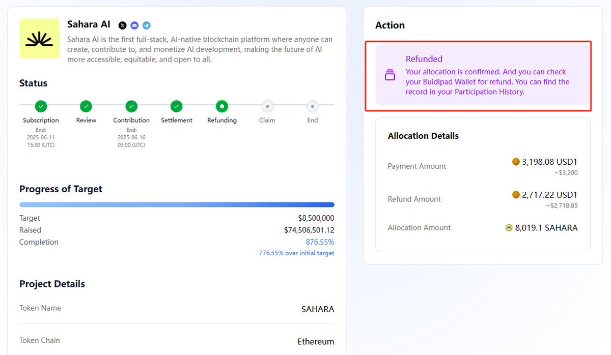611x355 pixels.
Task: Click the Sahara AI description paragraph
Action: click(x=200, y=49)
